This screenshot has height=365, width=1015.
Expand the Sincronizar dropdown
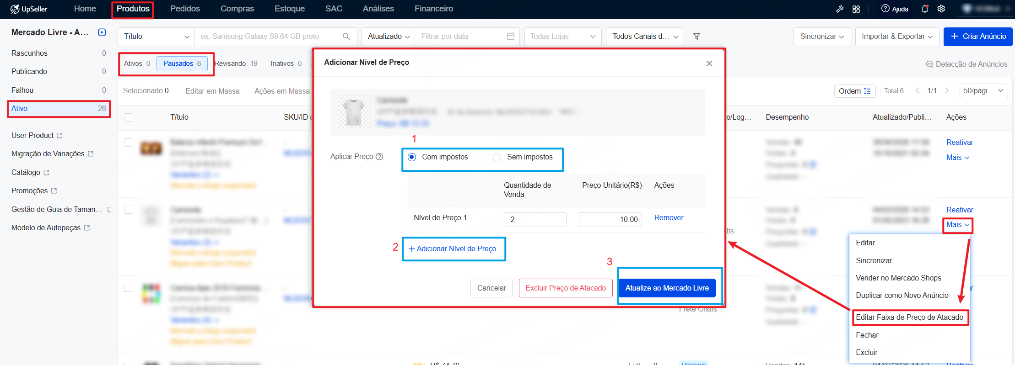(822, 37)
